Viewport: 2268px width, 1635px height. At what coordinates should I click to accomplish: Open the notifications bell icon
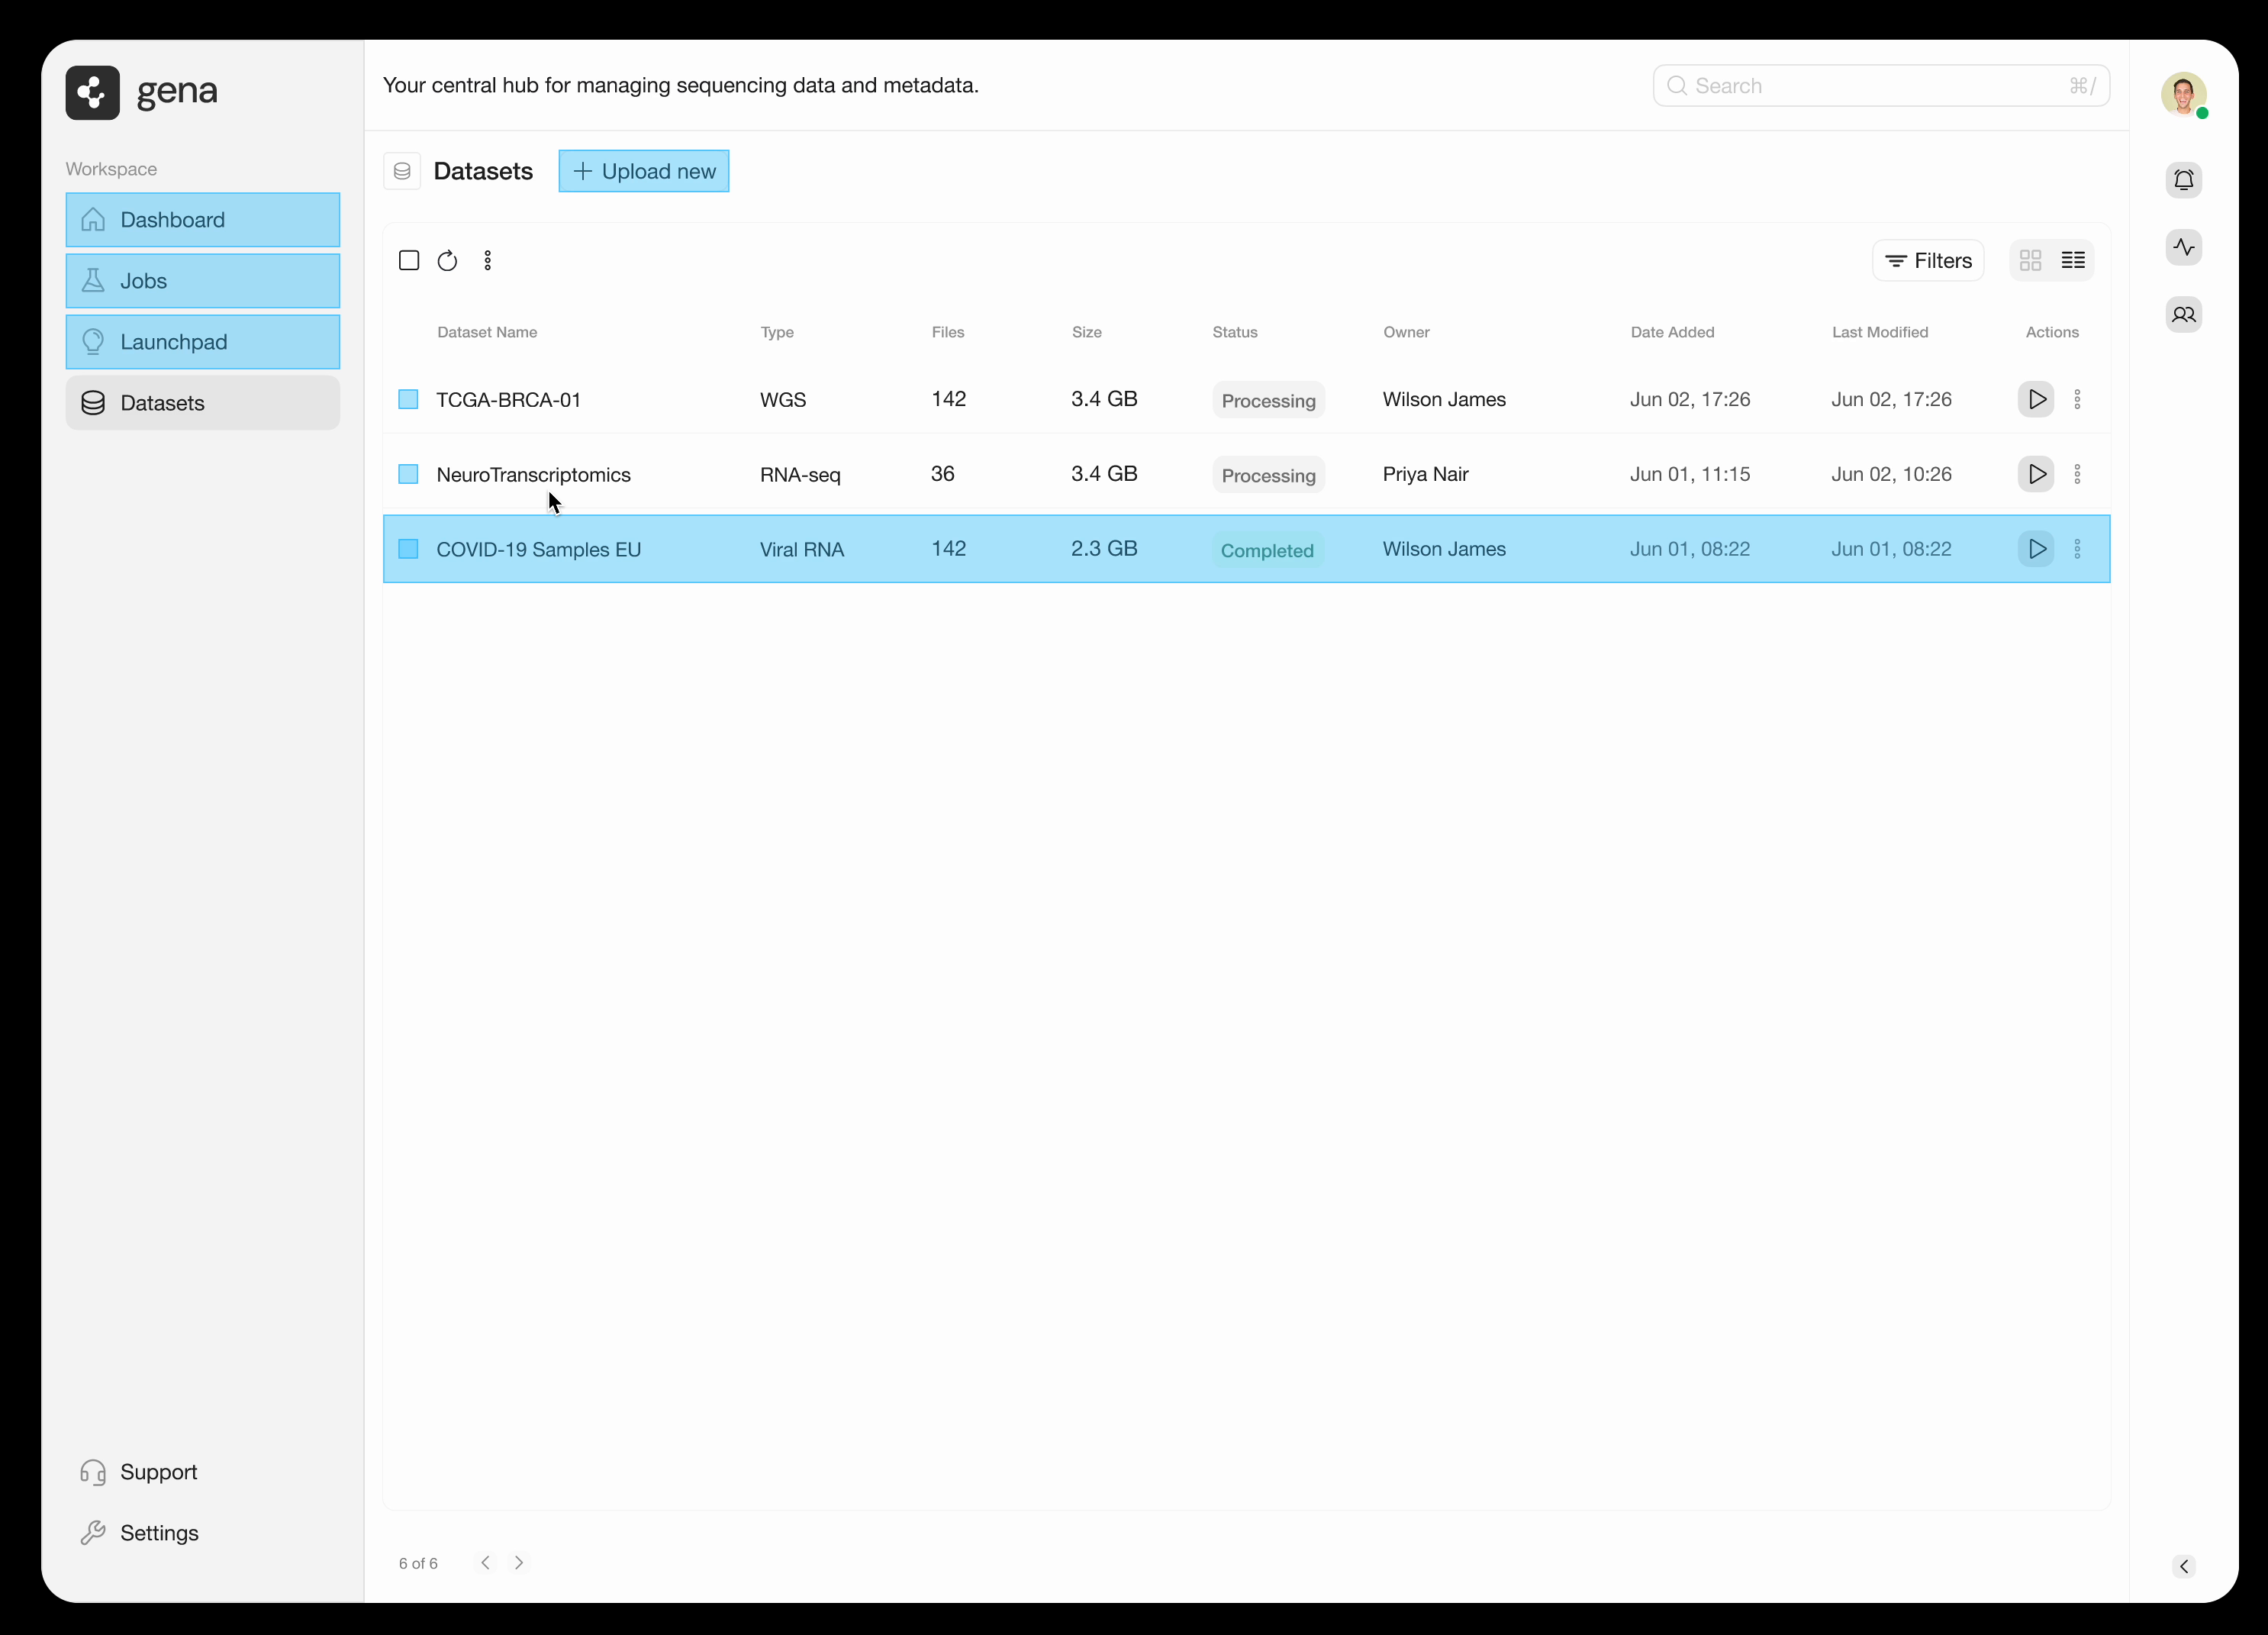(x=2184, y=180)
